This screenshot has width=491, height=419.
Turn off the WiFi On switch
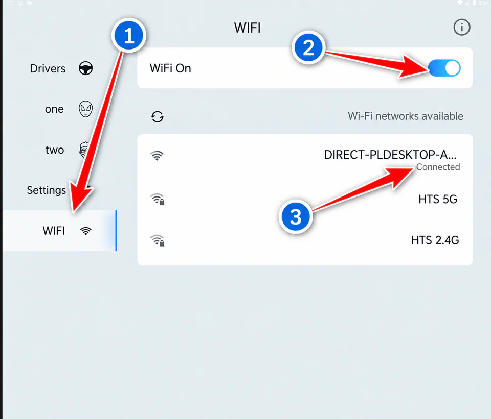coord(444,68)
